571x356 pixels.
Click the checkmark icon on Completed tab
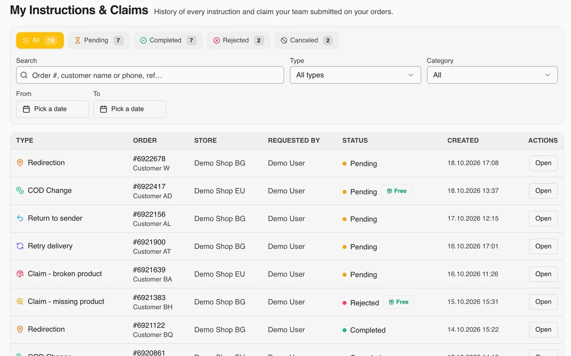coord(143,41)
